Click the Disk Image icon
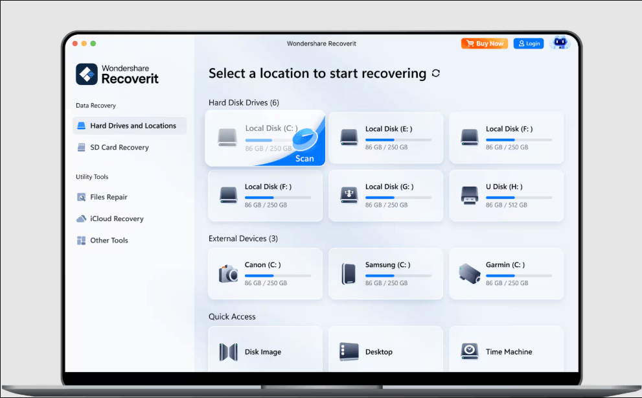The height and width of the screenshot is (398, 642). click(228, 352)
